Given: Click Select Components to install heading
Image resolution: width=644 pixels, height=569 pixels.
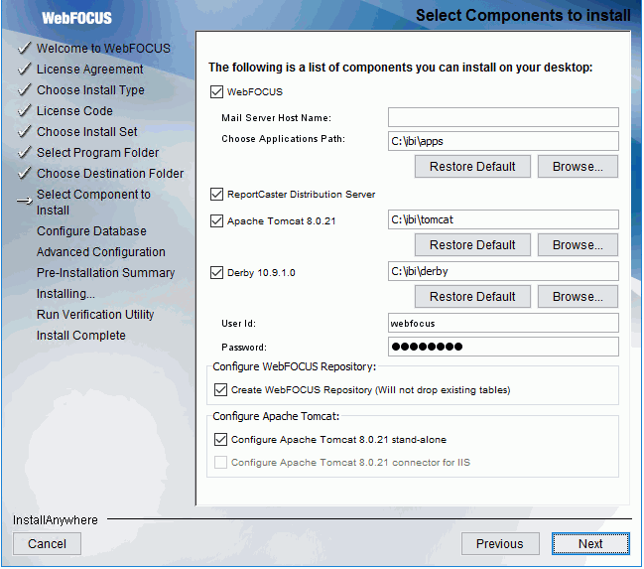Looking at the screenshot, I should pyautogui.click(x=523, y=16).
